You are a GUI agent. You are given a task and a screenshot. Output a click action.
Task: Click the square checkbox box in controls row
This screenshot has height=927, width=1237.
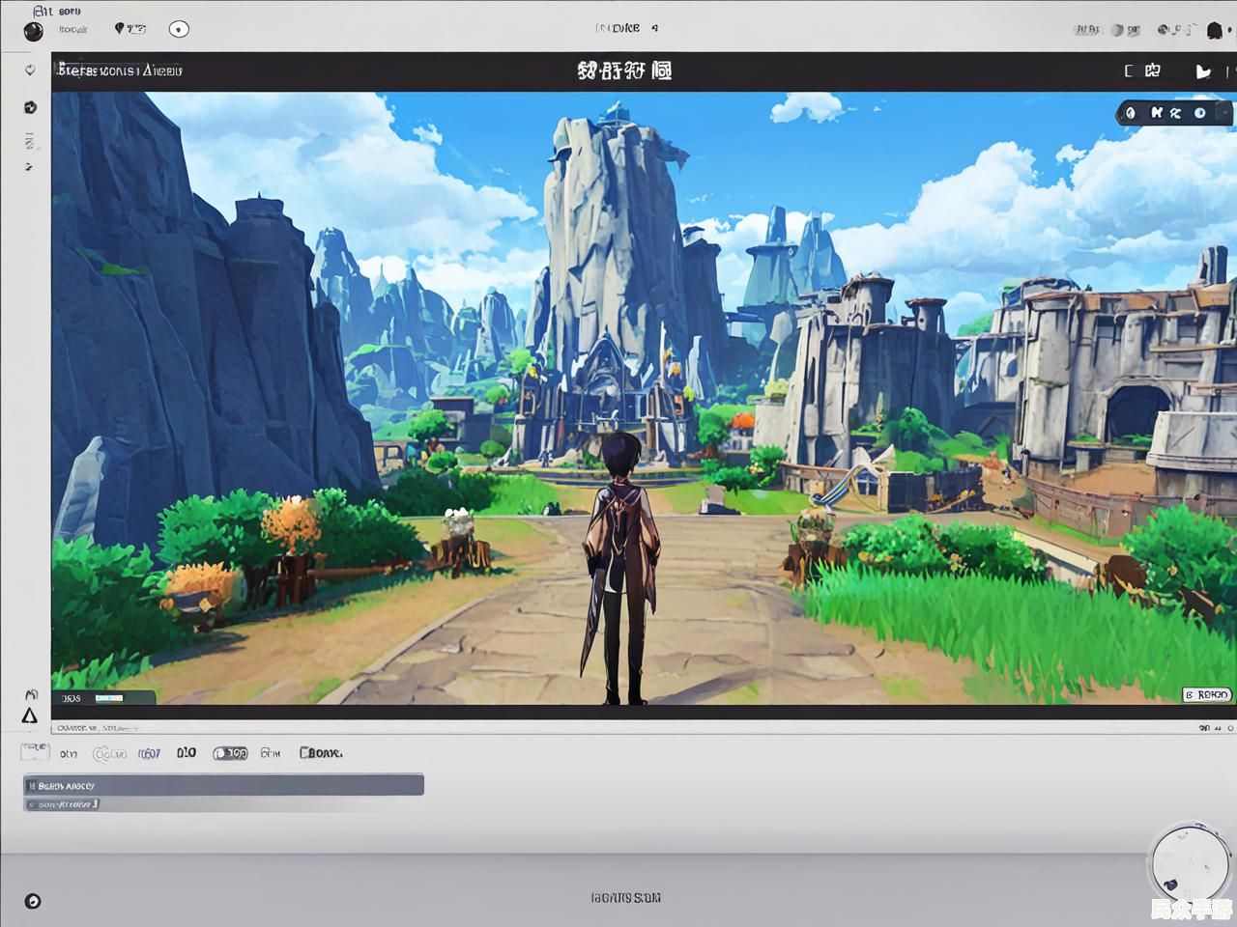pyautogui.click(x=35, y=751)
